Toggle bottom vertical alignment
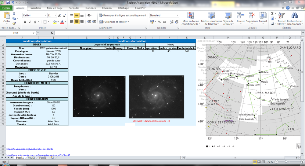 pyautogui.click(x=82, y=15)
